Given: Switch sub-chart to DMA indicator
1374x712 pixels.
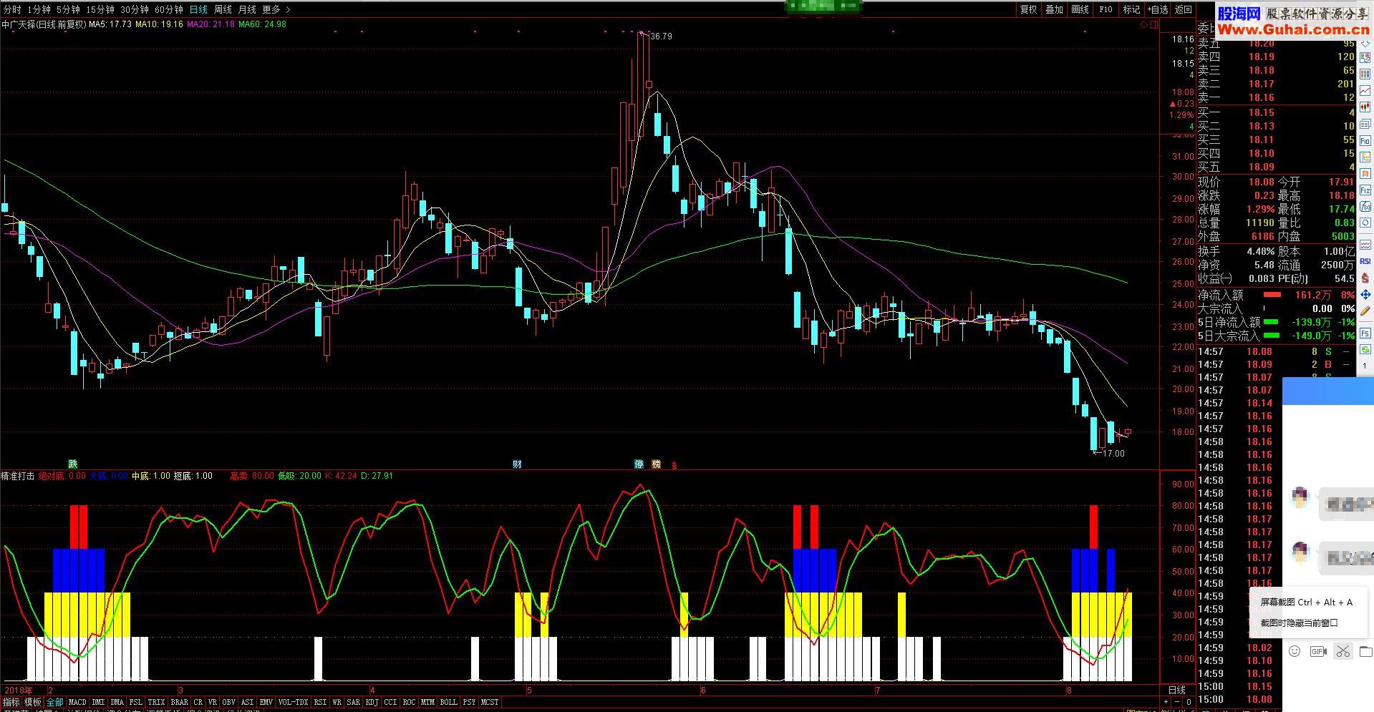Looking at the screenshot, I should (x=117, y=703).
